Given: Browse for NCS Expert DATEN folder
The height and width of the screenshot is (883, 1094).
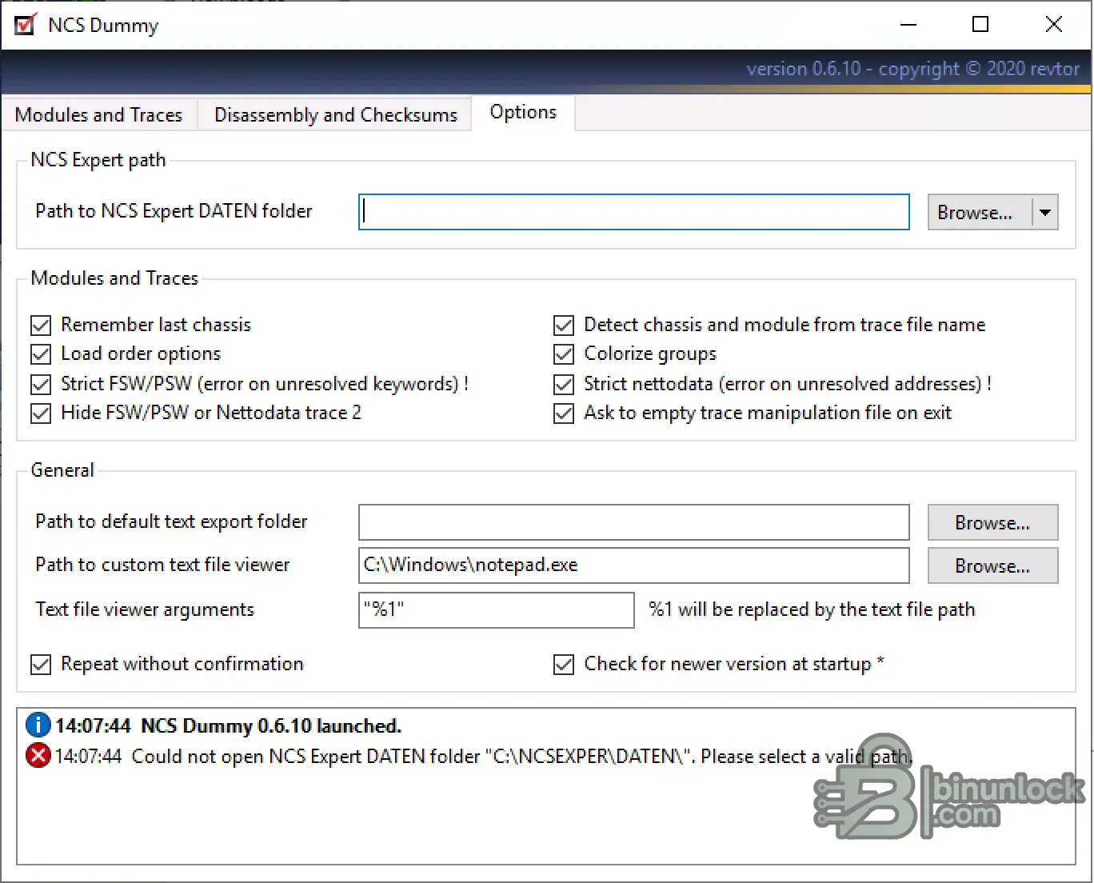Looking at the screenshot, I should [x=979, y=213].
